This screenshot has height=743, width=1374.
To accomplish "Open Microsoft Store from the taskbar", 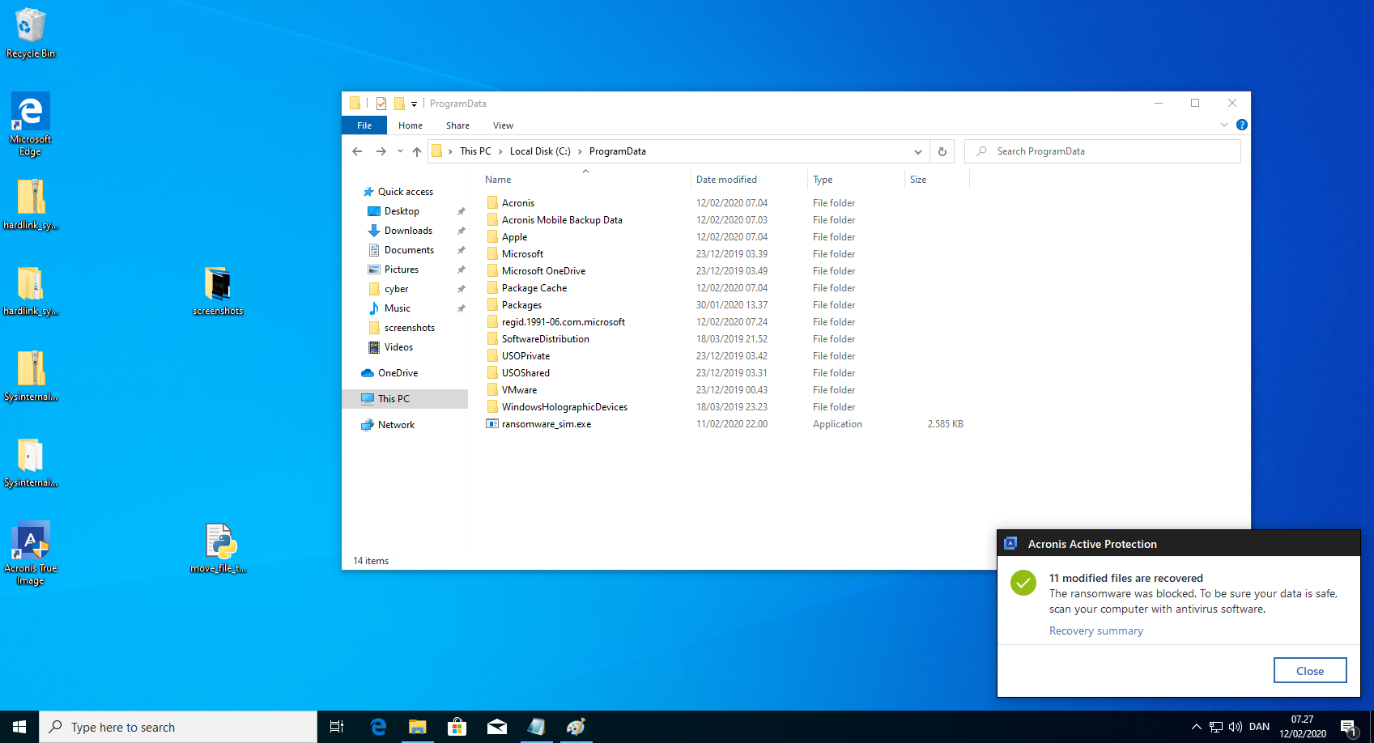I will coord(457,727).
